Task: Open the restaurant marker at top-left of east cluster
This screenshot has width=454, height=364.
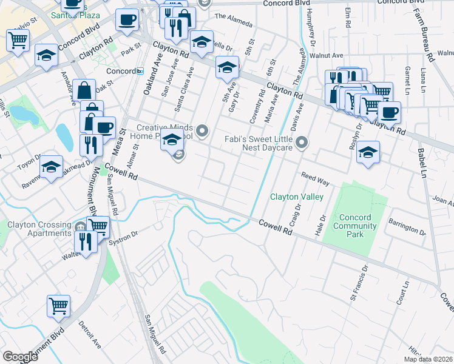Action: 336,78
